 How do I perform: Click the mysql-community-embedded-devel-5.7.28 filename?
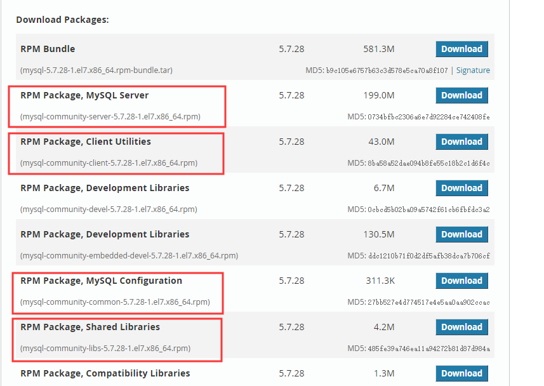tap(129, 256)
